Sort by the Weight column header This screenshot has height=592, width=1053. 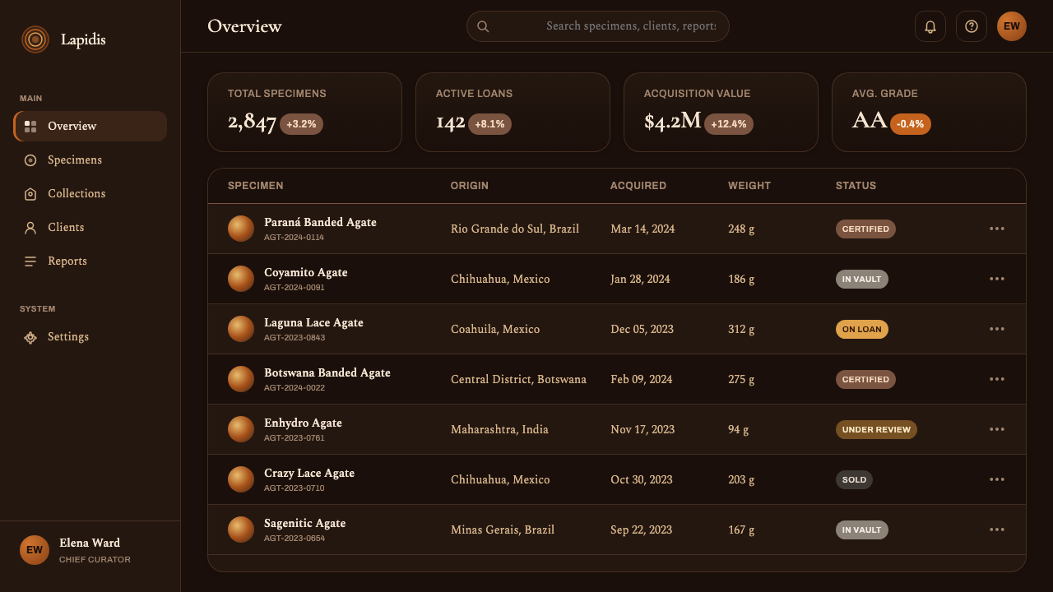pos(749,186)
